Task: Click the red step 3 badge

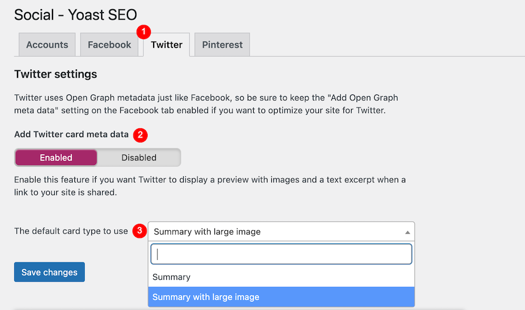Action: tap(140, 231)
